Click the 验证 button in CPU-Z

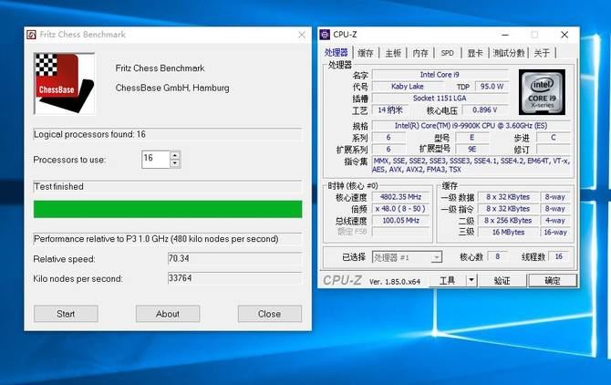502,281
